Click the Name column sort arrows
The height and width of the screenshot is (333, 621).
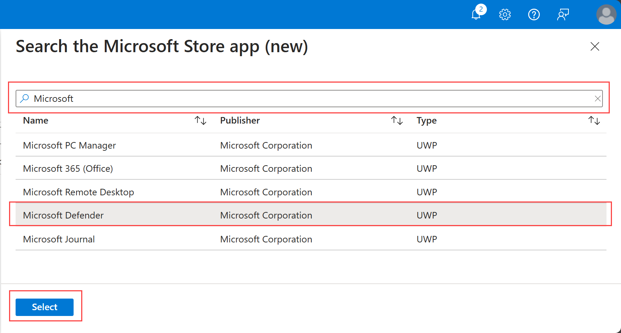tap(200, 120)
